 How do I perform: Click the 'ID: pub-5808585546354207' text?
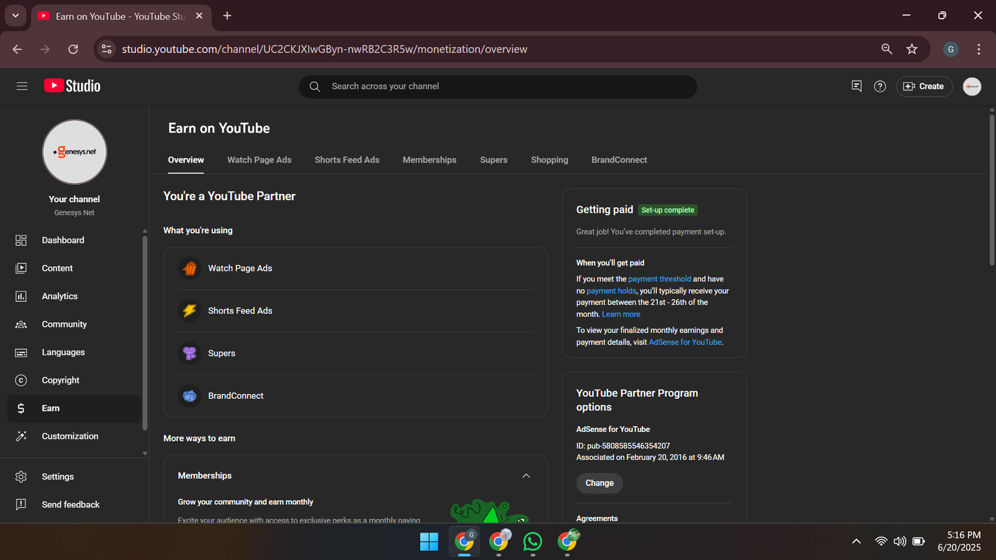(x=623, y=446)
